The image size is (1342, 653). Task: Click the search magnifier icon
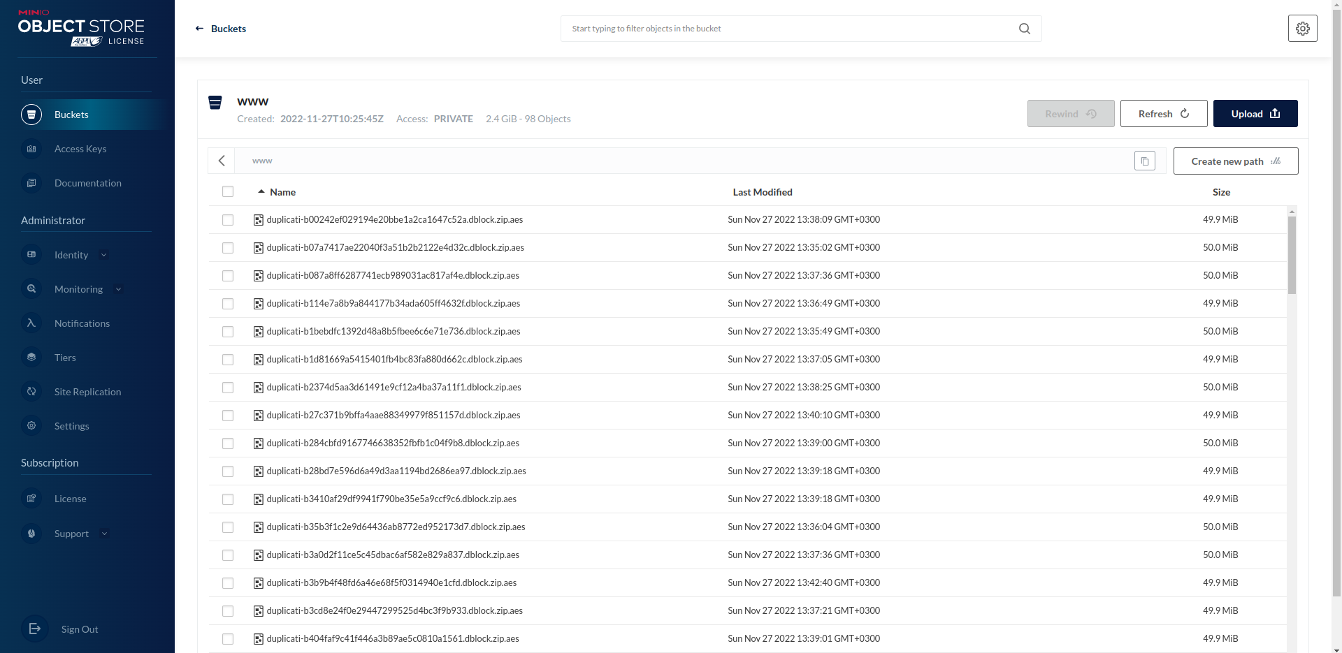[1025, 29]
